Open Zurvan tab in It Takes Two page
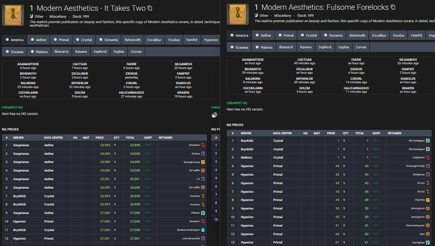Screen dimensions: 435x246 pyautogui.click(x=136, y=52)
